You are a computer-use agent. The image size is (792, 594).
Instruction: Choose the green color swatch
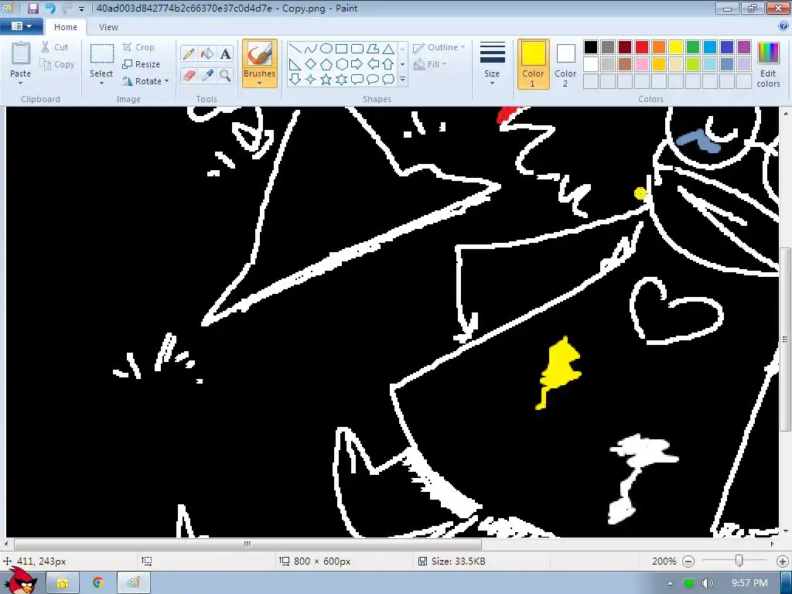693,47
